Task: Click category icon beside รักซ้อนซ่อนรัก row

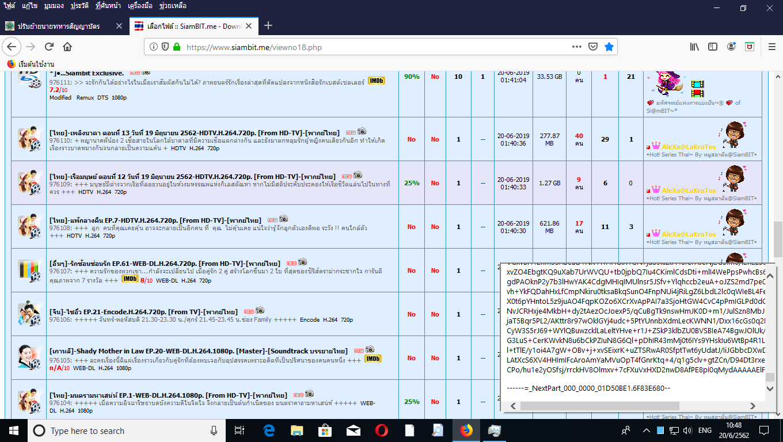Action: pos(29,270)
